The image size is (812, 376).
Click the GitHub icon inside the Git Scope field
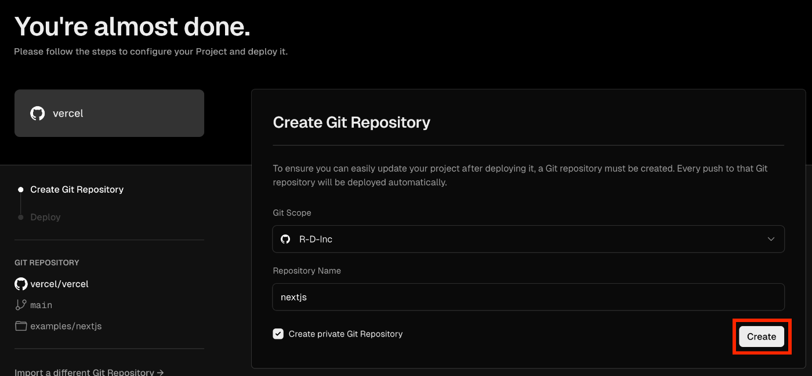point(285,239)
